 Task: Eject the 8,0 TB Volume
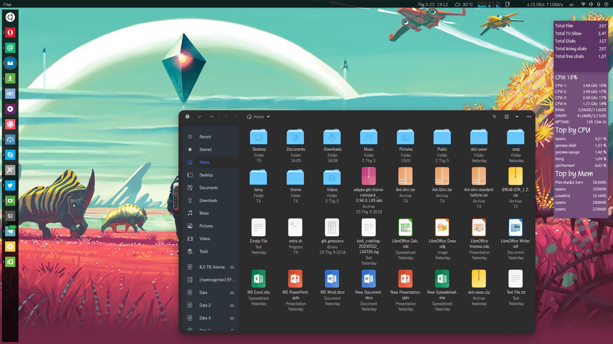[232, 267]
